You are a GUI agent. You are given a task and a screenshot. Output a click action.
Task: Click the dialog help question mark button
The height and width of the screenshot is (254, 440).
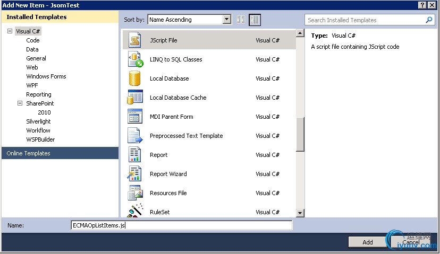coord(422,5)
